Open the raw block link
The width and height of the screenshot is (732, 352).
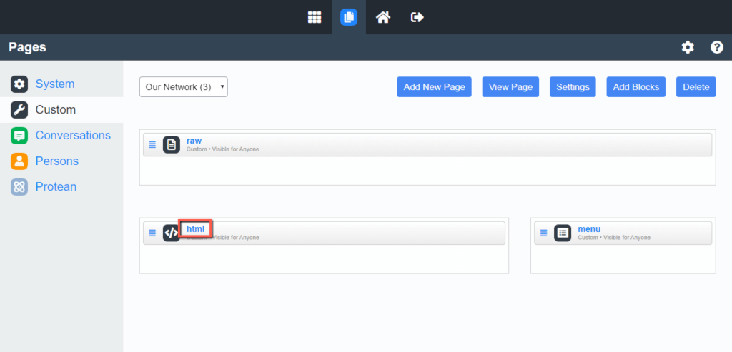[194, 141]
